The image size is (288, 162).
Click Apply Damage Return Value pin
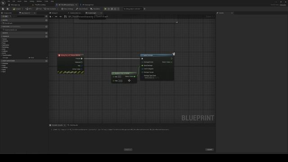(x=171, y=62)
